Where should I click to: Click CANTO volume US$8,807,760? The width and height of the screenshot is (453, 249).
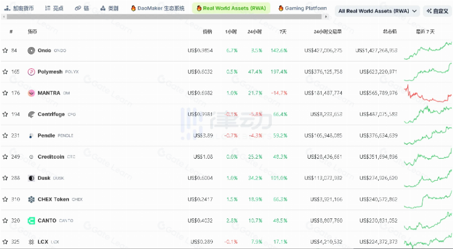(x=326, y=221)
